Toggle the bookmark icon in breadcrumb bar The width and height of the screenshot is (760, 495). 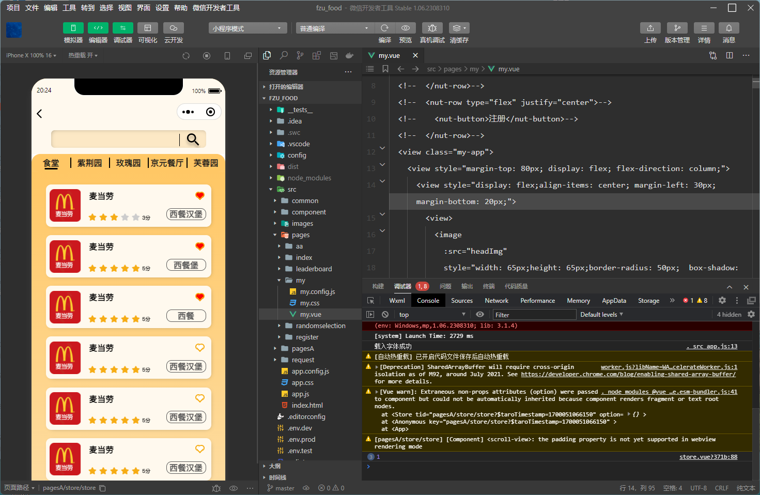(x=385, y=69)
